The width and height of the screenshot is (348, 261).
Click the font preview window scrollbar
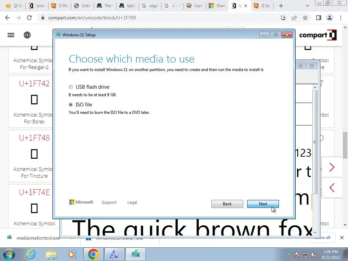click(315, 142)
